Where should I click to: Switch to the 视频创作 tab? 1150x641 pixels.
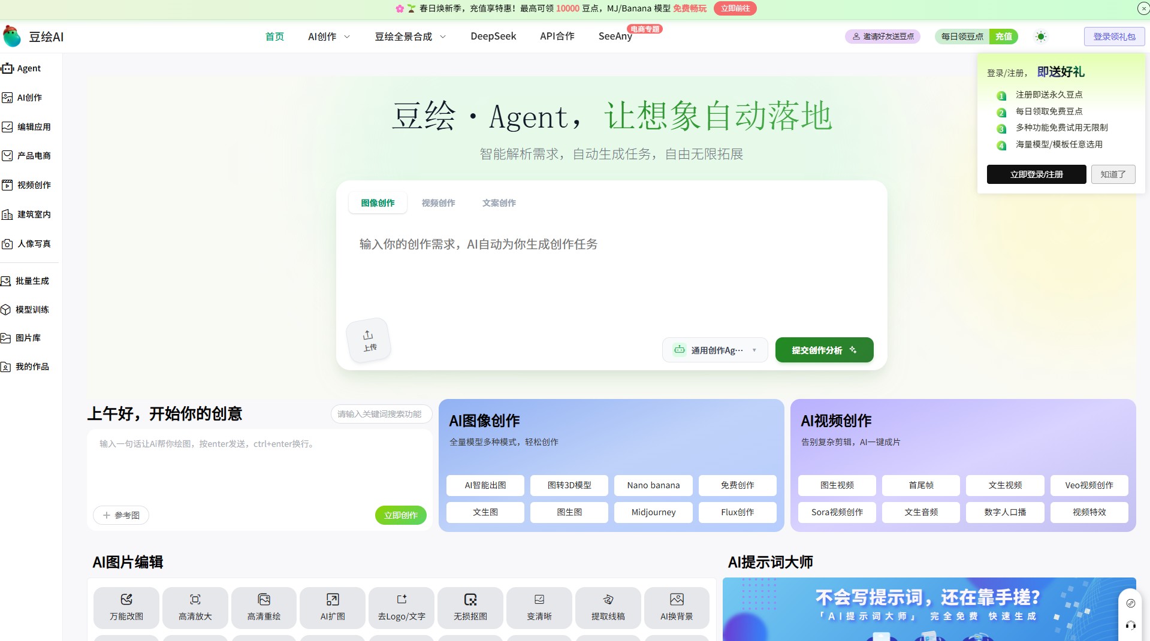pos(438,202)
